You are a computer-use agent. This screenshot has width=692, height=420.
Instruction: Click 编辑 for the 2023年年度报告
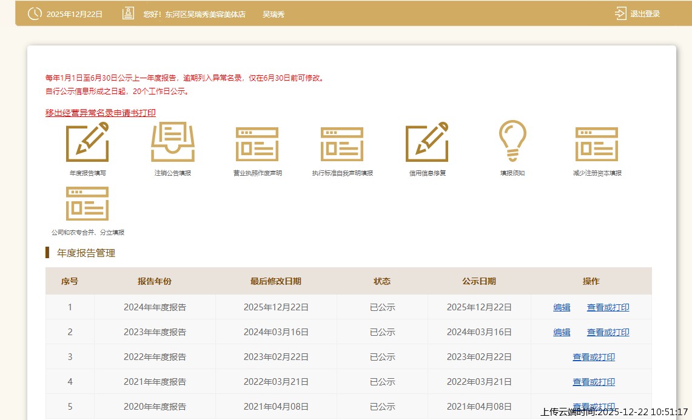(562, 332)
